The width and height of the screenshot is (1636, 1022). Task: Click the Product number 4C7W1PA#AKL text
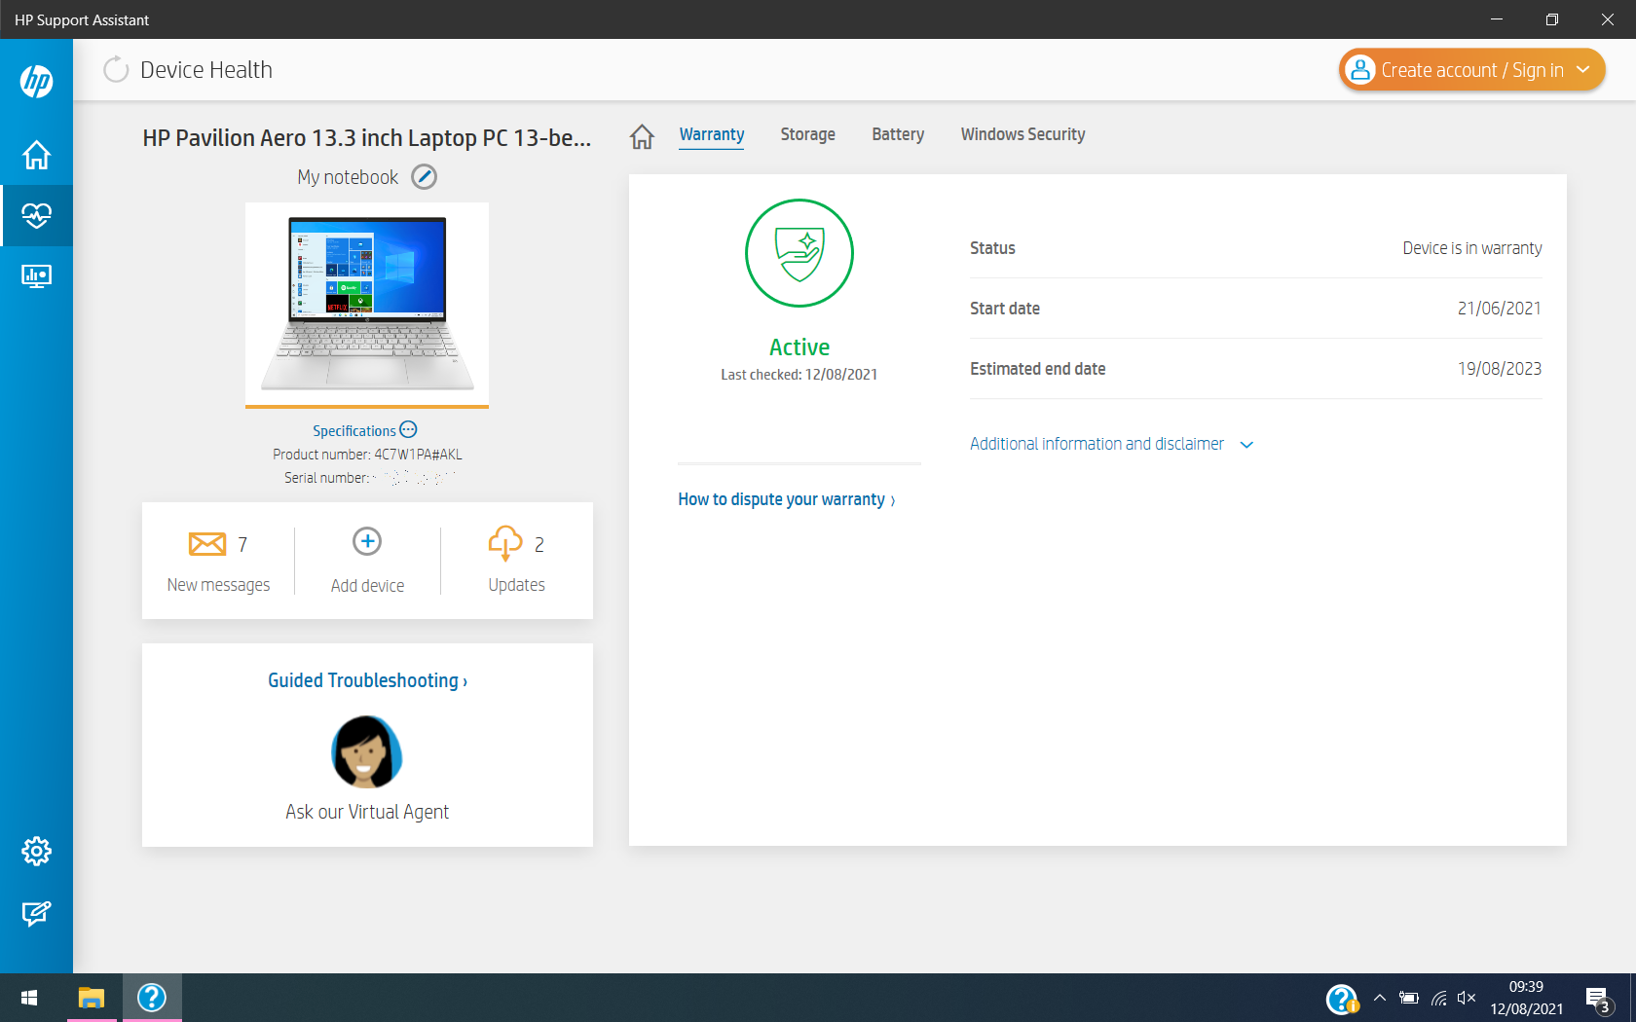point(367,455)
